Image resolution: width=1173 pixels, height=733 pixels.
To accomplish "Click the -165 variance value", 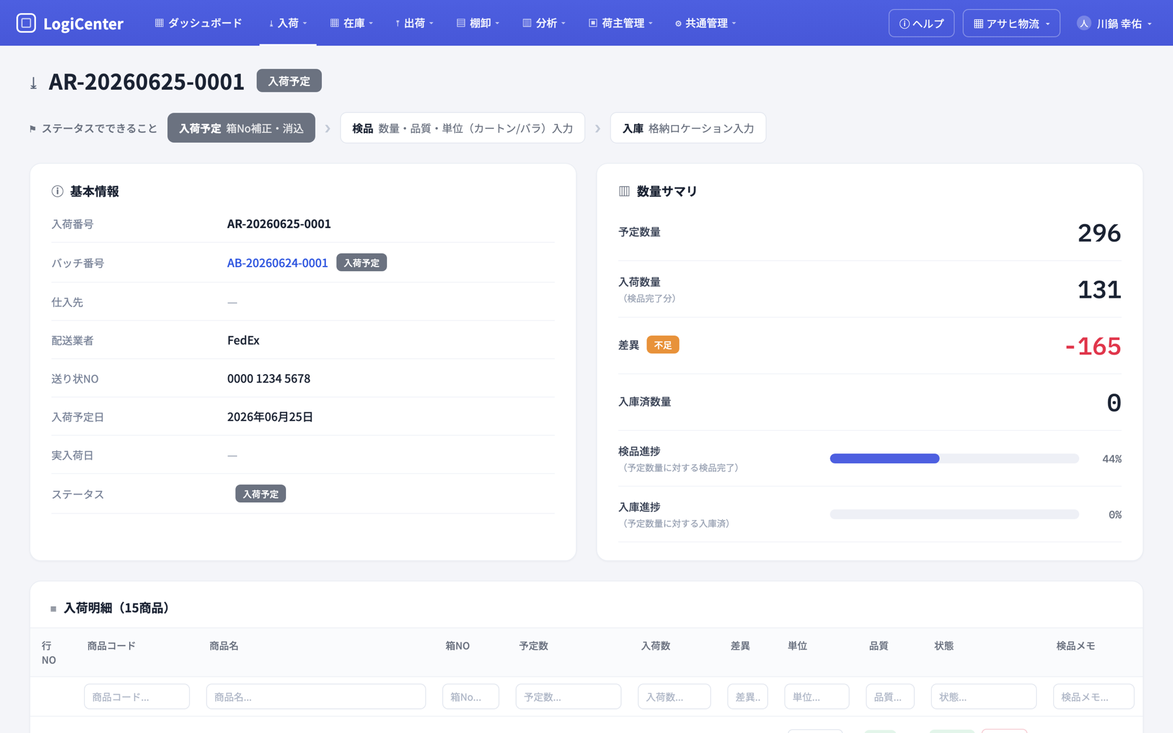I will (x=1093, y=346).
